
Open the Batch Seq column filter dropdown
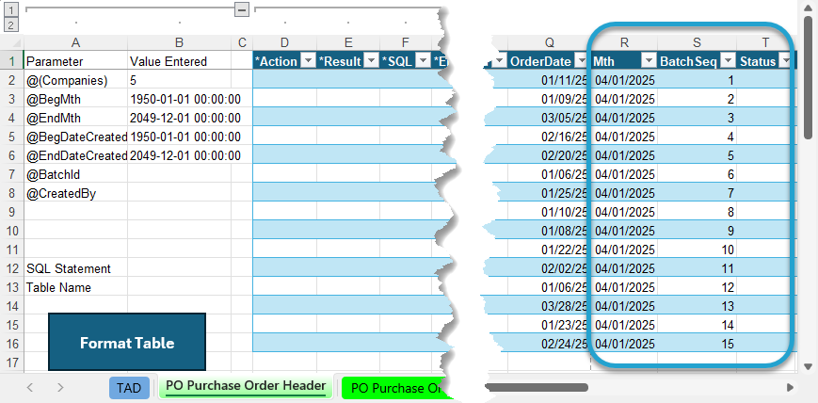click(729, 61)
